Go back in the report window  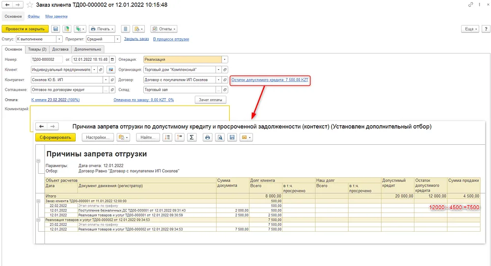pos(41,127)
